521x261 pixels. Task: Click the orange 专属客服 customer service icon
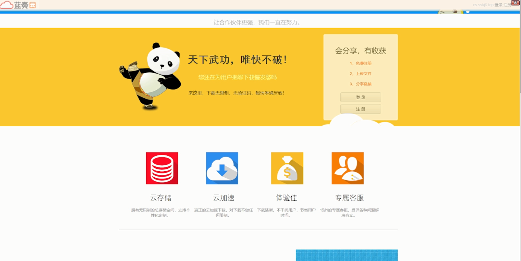347,168
